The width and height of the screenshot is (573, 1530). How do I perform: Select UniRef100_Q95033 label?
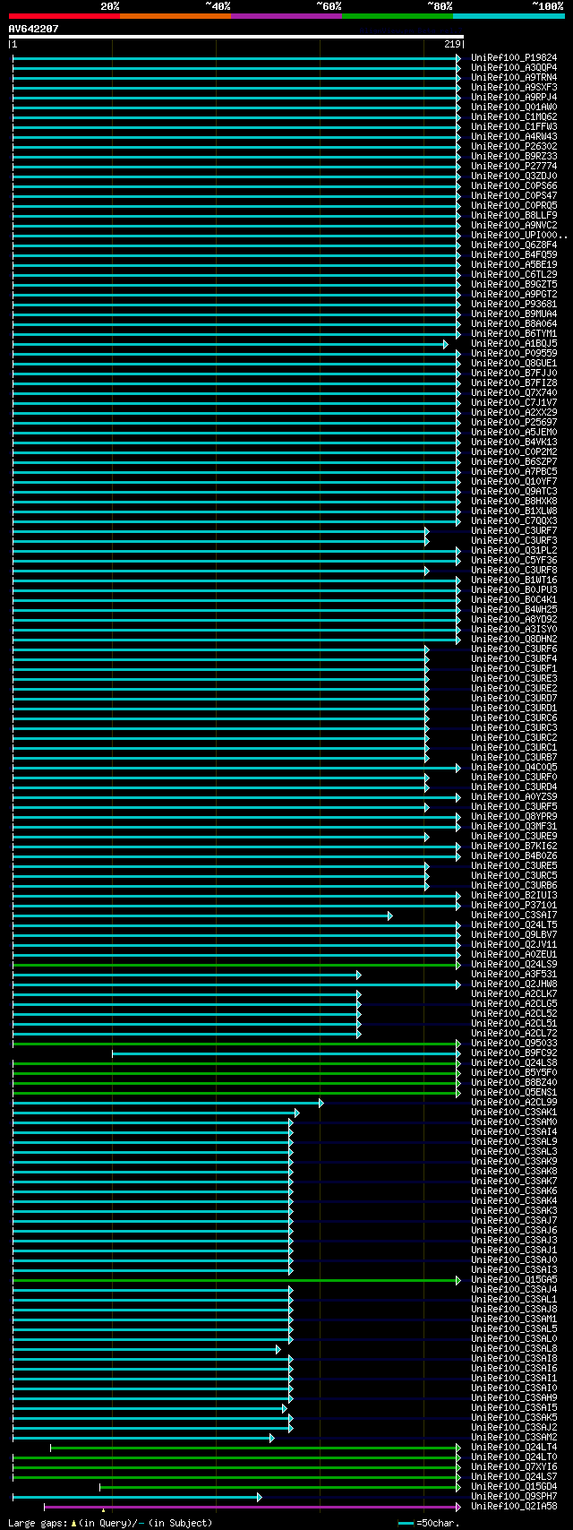coord(514,1043)
